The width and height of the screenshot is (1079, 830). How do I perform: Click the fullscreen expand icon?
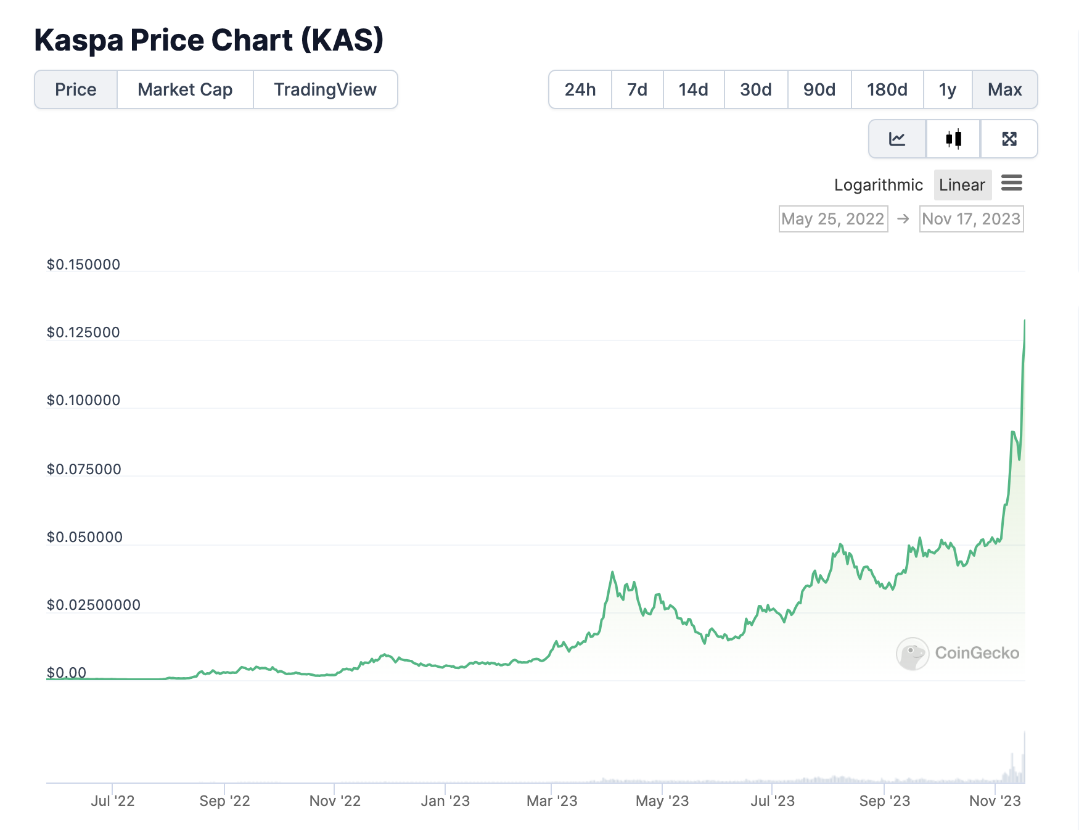[x=1009, y=139]
